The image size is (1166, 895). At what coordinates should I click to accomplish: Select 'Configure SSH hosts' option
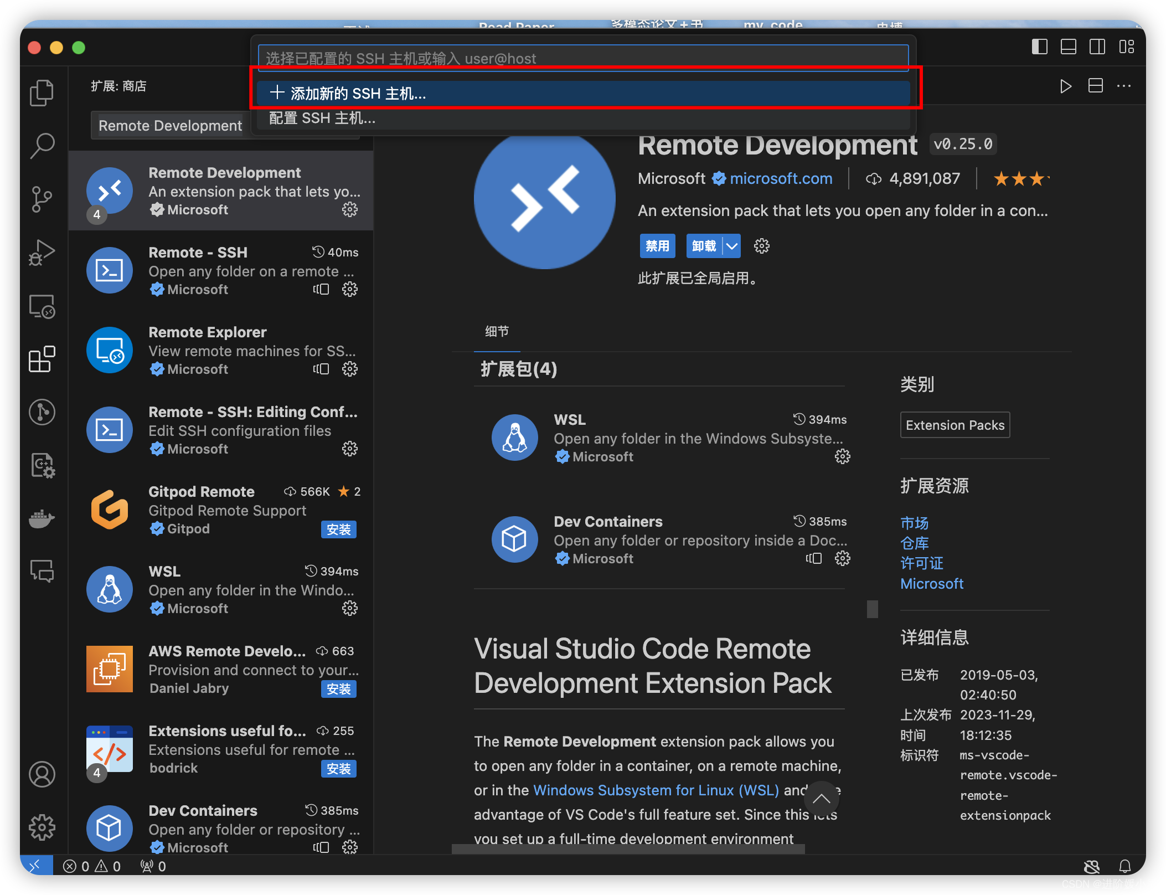pos(583,118)
